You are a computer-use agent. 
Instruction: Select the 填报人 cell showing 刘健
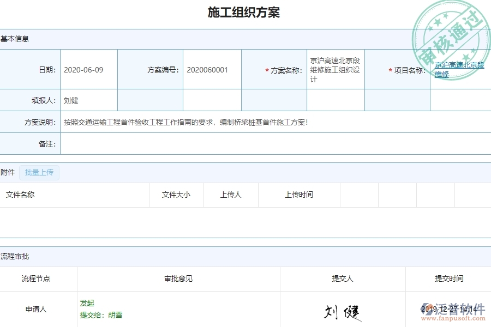pos(87,100)
